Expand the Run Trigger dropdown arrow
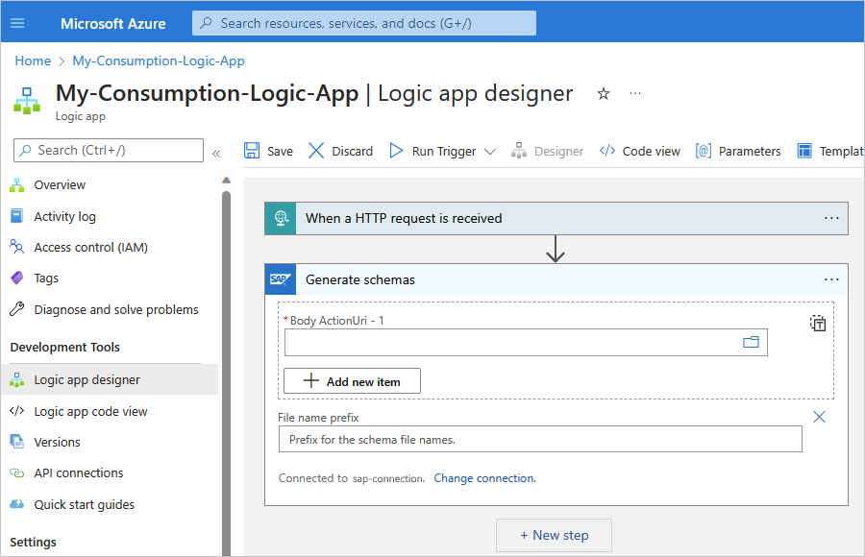This screenshot has width=865, height=557. tap(490, 152)
